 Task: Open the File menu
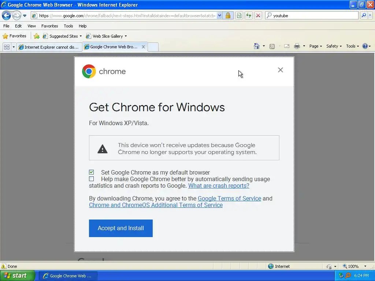click(6, 26)
